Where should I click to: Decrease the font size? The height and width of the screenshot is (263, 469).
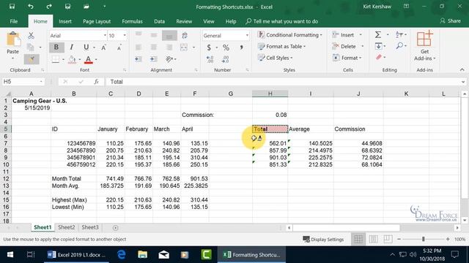(119, 47)
